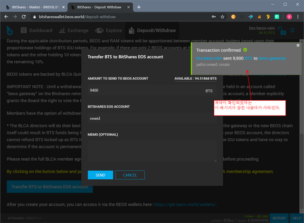The image size is (304, 223).
Task: Open the Deposit/Withdraw menu item
Action: tap(152, 30)
